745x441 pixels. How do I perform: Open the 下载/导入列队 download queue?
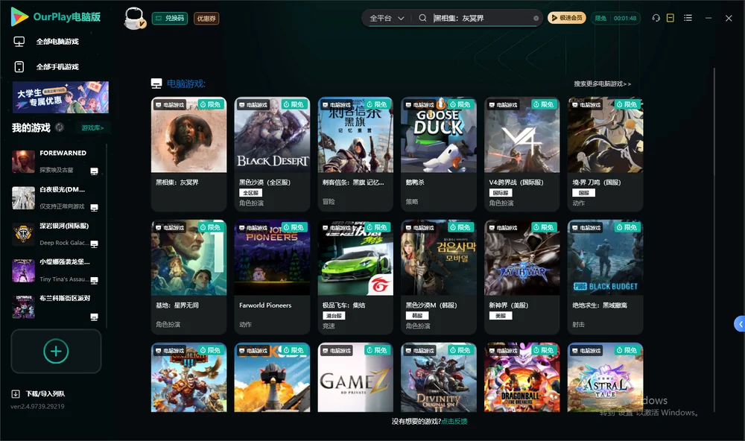39,393
